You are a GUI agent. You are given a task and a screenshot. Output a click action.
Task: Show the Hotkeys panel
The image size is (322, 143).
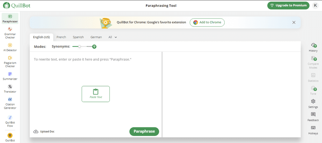[313, 130]
